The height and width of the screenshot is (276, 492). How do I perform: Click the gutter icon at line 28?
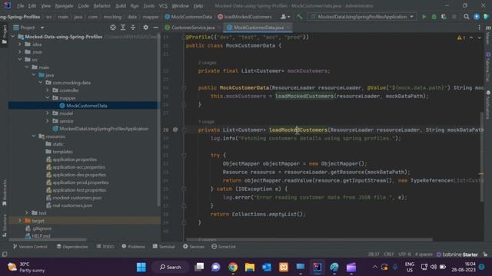175,130
